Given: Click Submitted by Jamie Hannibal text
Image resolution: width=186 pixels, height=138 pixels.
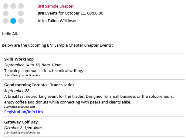Looking at the screenshot, I should pyautogui.click(x=22, y=75).
